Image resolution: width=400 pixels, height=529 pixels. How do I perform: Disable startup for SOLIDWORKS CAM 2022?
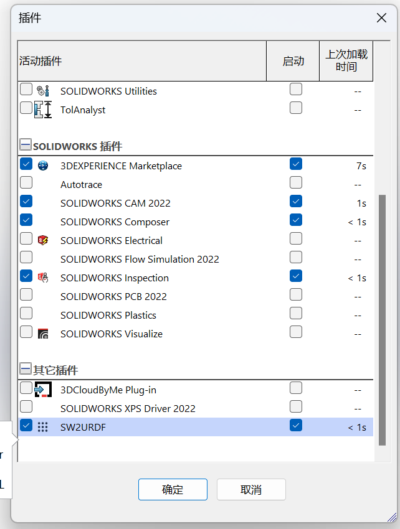[x=296, y=202]
